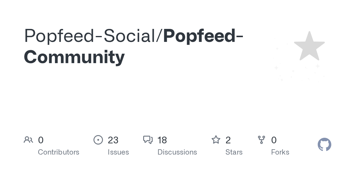
Task: Select the Discussions label
Action: [177, 152]
